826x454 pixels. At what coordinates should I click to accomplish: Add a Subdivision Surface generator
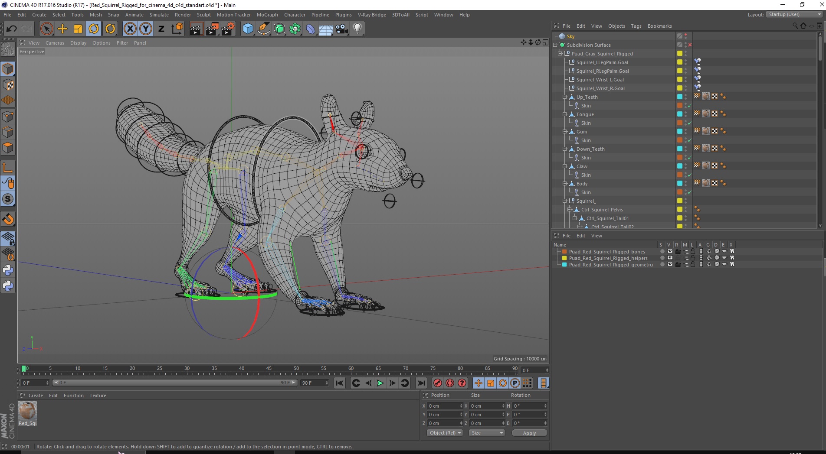(279, 29)
